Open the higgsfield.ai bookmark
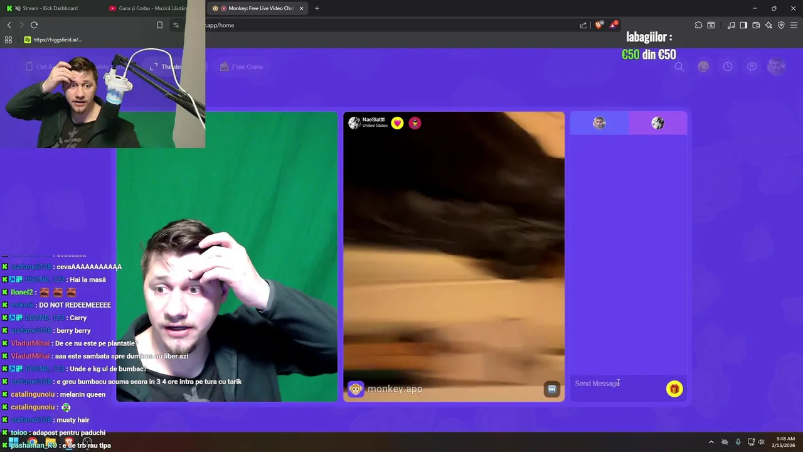The width and height of the screenshot is (803, 452). point(53,40)
